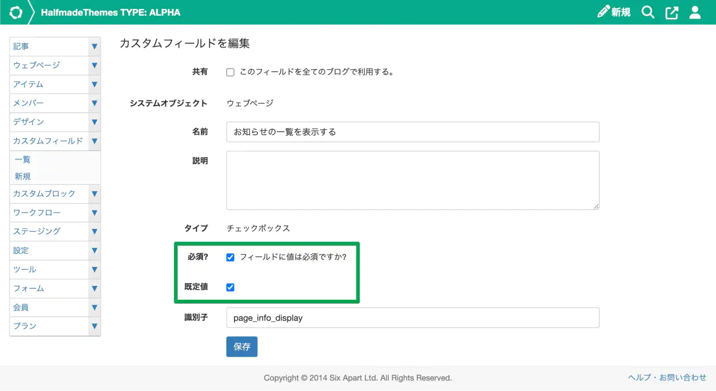Open the user account profile icon
This screenshot has width=716, height=391.
point(695,12)
